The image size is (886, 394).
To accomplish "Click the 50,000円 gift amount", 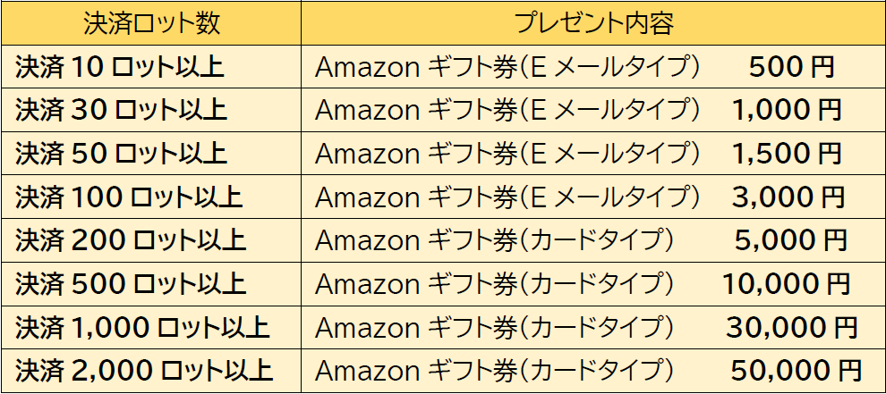I will click(x=796, y=370).
